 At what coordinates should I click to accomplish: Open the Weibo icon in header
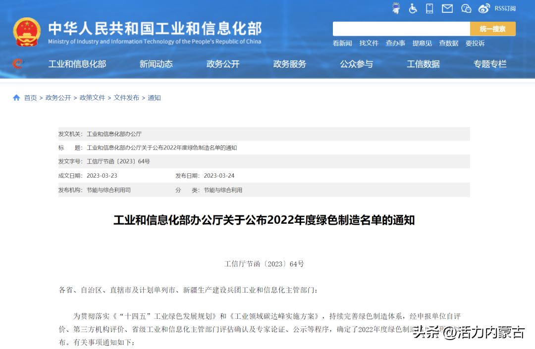click(484, 8)
